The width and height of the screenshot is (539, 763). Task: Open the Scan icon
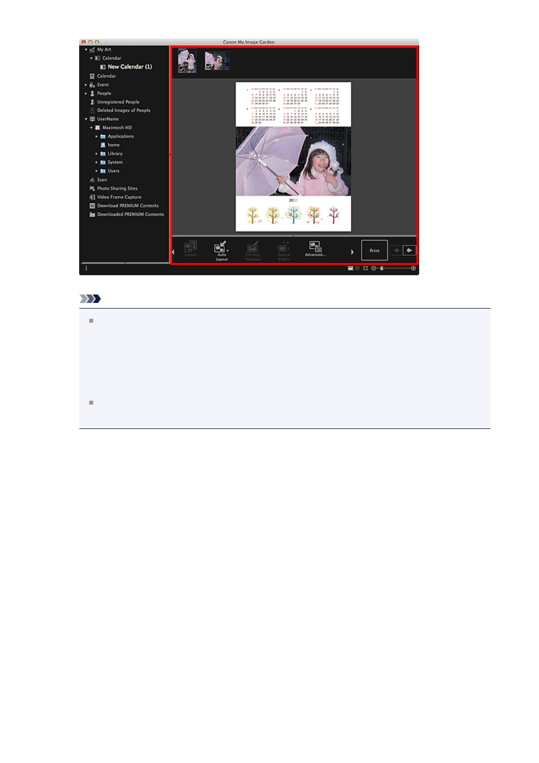point(92,180)
